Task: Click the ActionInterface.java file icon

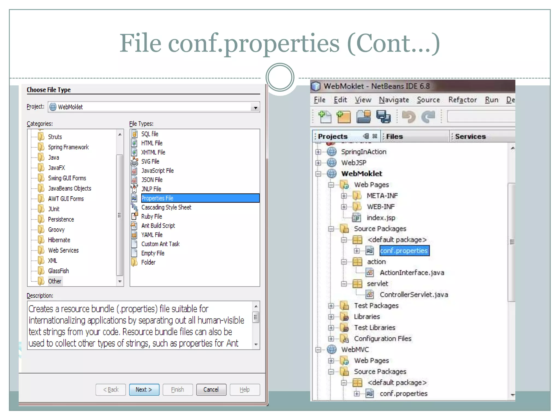Action: click(370, 273)
